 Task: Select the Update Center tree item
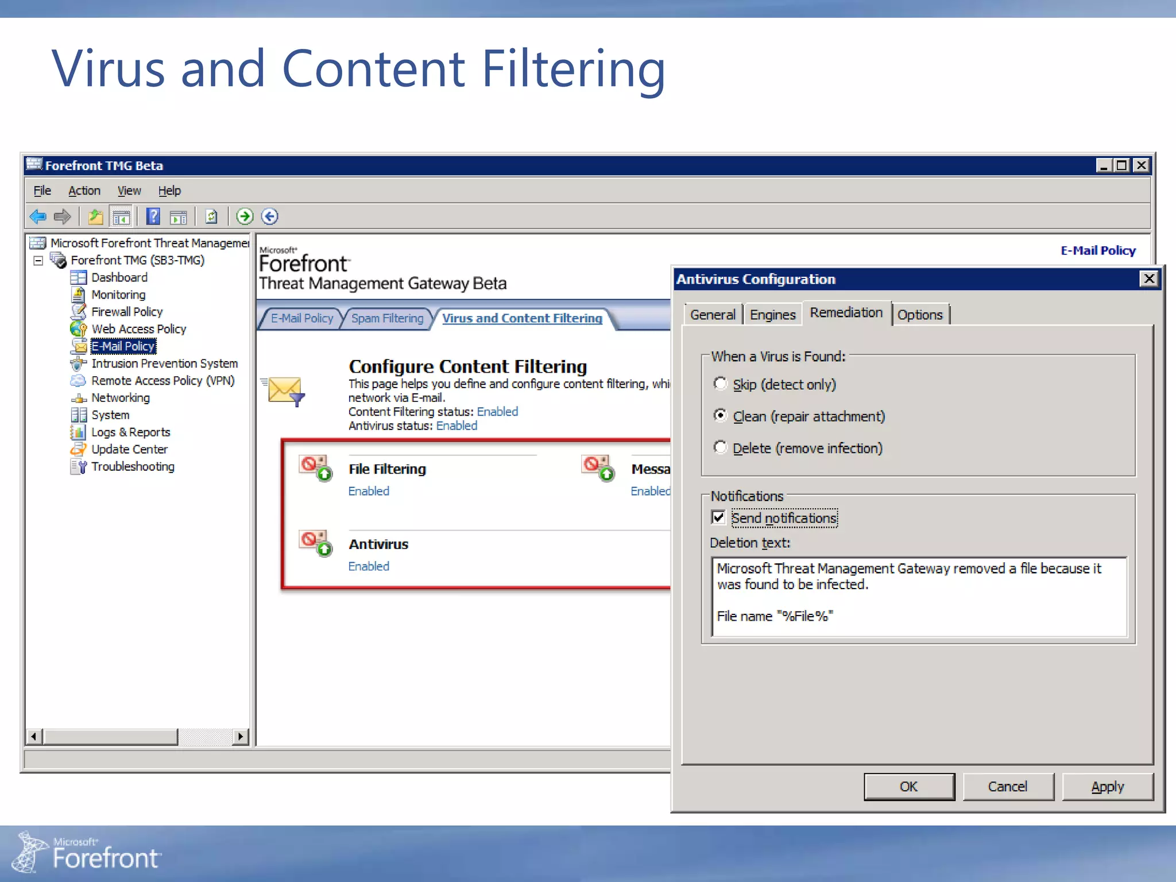129,450
